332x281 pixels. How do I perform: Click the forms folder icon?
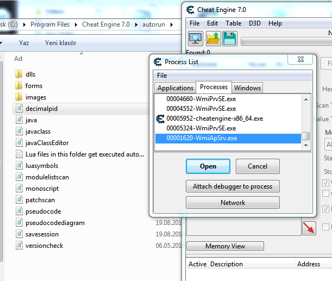19,85
